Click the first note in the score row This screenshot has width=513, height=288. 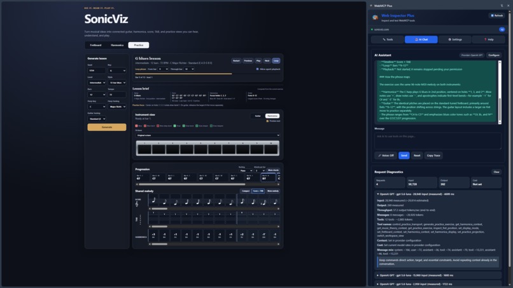pyautogui.click(x=153, y=200)
